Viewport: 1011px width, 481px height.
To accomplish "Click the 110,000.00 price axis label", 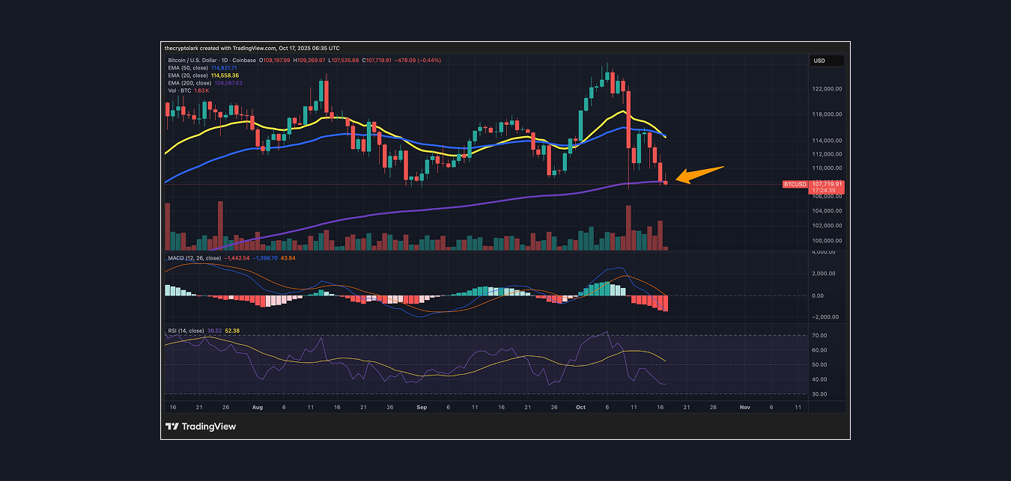I will point(827,169).
